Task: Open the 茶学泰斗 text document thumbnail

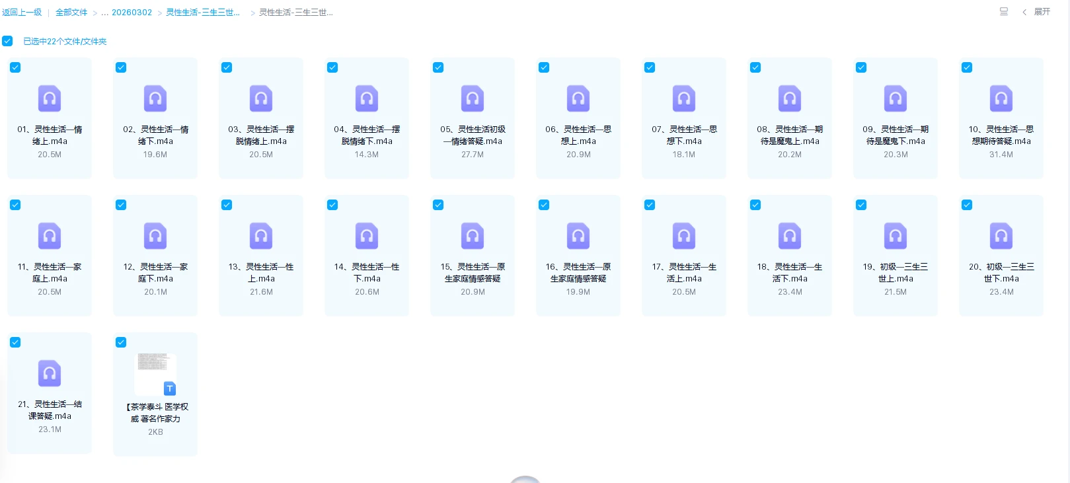Action: click(155, 373)
